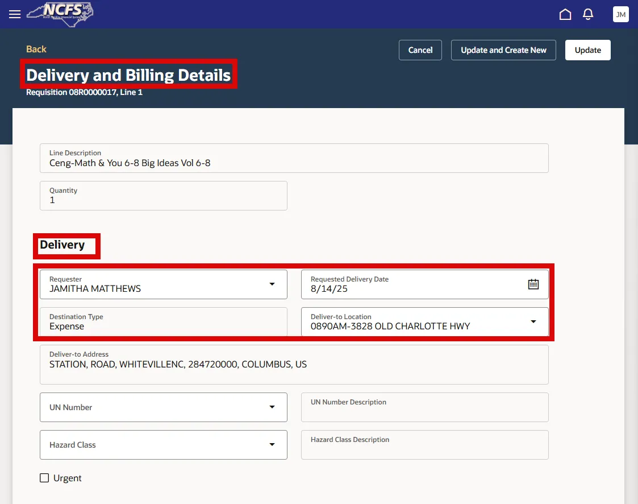Open the Requested Delivery Date calendar picker

533,284
